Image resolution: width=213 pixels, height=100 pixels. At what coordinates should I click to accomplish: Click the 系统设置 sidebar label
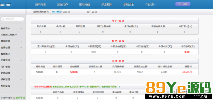click(x=5, y=86)
